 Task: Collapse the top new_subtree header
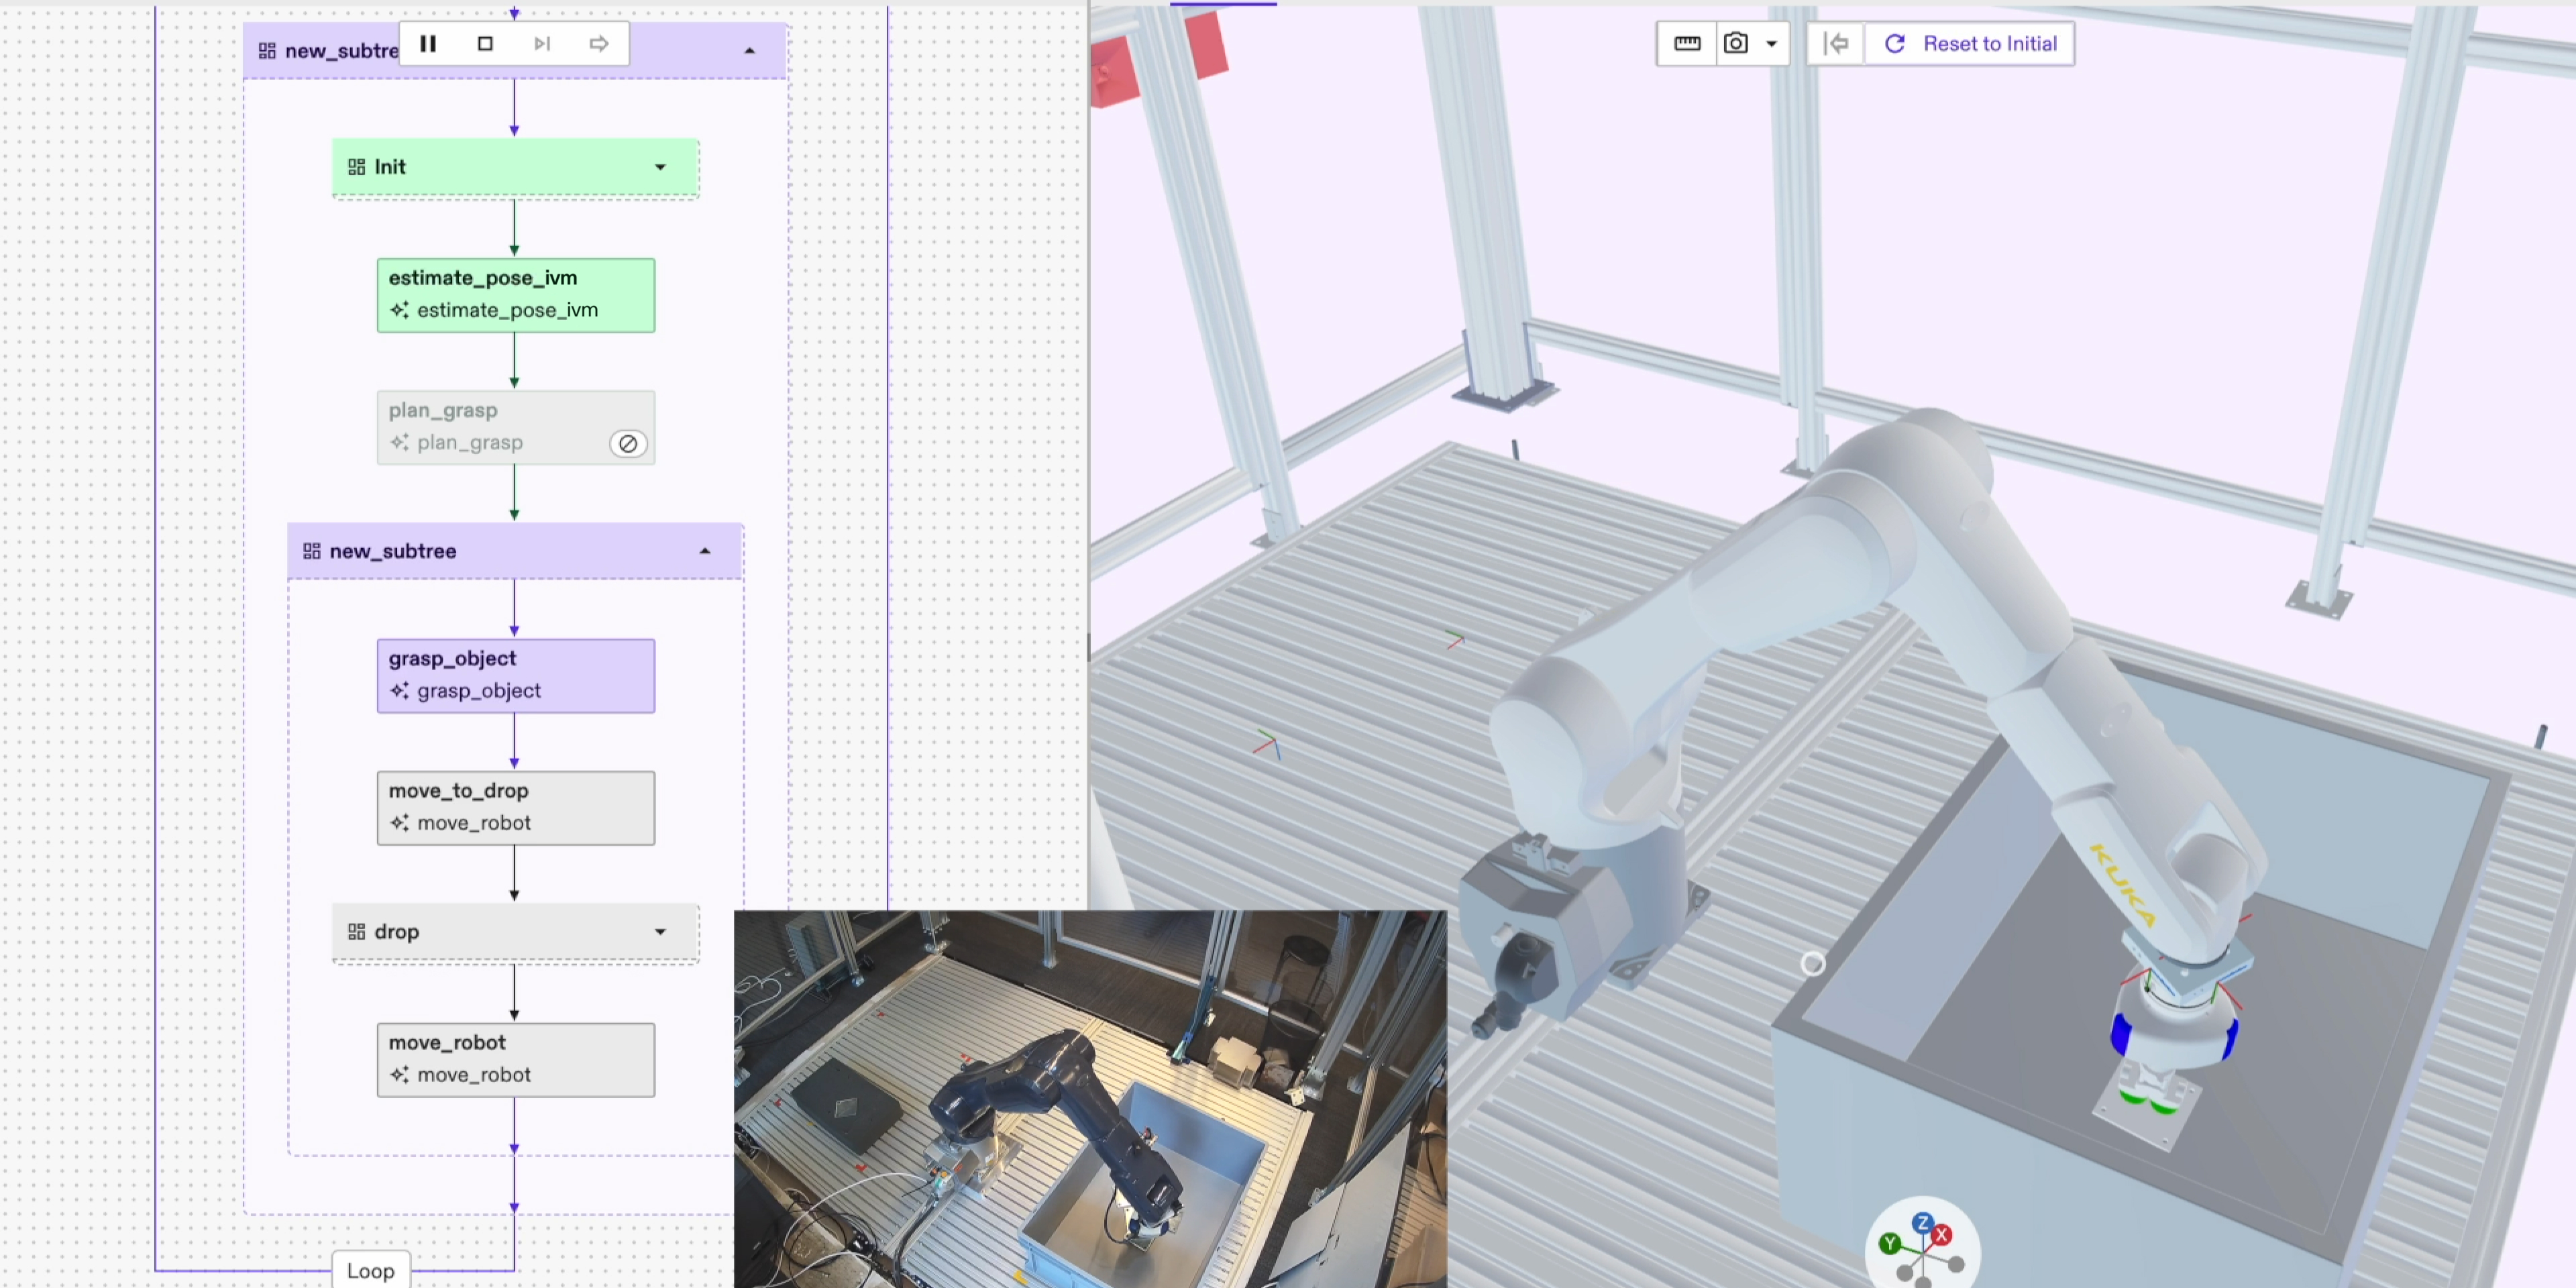tap(749, 50)
